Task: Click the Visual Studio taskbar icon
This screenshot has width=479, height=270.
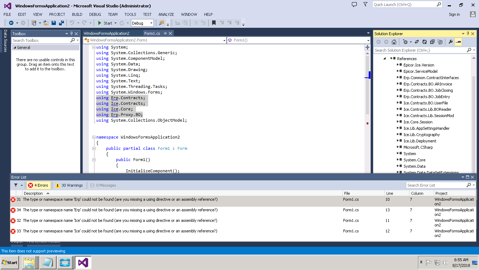Action: (x=84, y=262)
